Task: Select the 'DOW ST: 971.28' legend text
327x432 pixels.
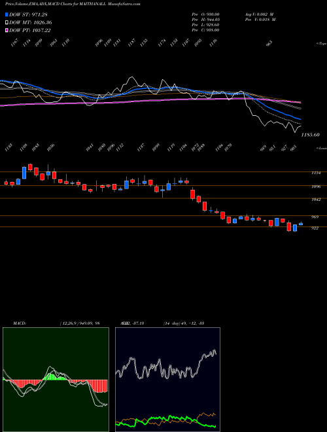Action: click(28, 14)
